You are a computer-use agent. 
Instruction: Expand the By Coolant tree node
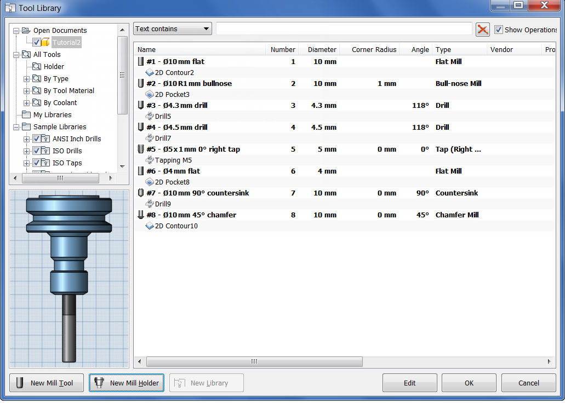click(26, 103)
